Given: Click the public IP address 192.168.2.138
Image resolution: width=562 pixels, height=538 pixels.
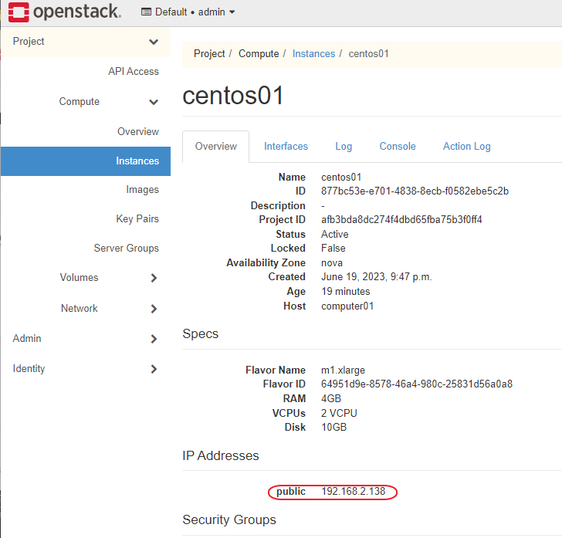Looking at the screenshot, I should point(352,492).
